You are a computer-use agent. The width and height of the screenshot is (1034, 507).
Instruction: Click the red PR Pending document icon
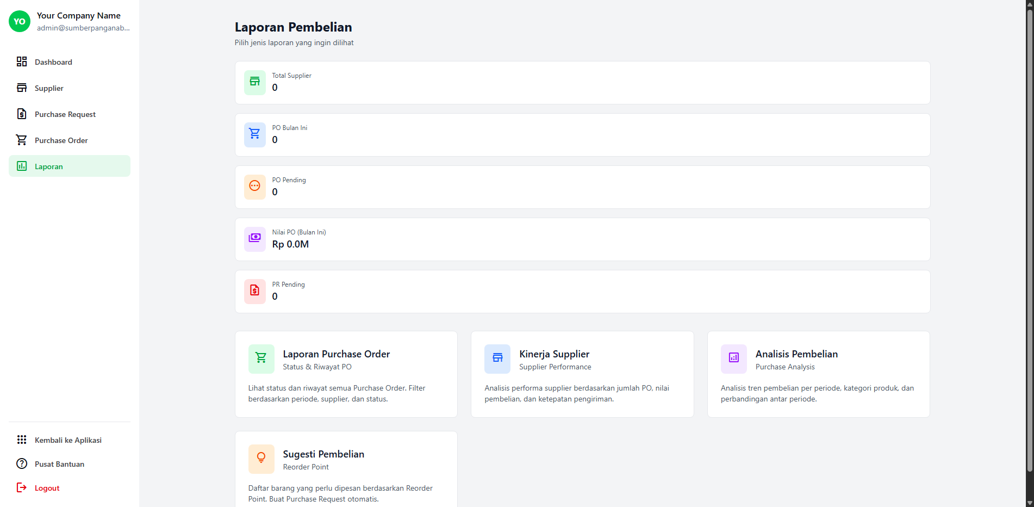click(254, 291)
